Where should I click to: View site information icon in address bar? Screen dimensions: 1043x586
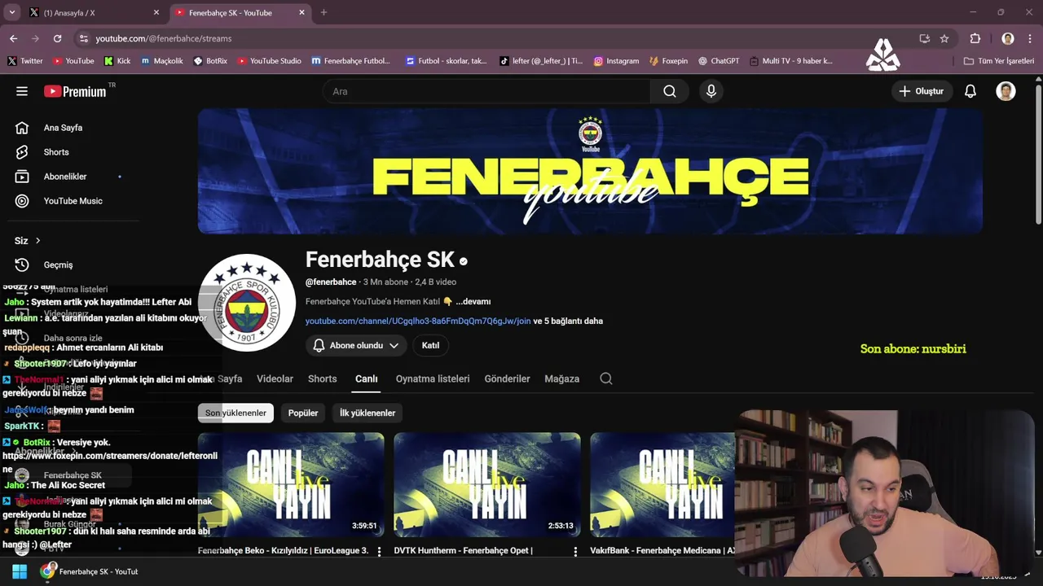83,38
